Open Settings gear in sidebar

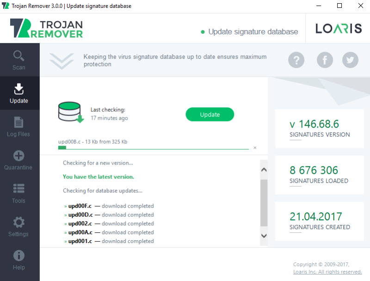coord(19,227)
